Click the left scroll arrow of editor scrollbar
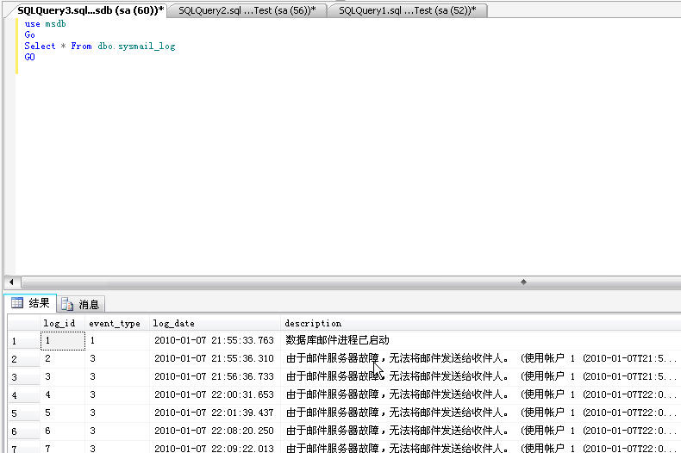This screenshot has height=453, width=681. point(12,282)
